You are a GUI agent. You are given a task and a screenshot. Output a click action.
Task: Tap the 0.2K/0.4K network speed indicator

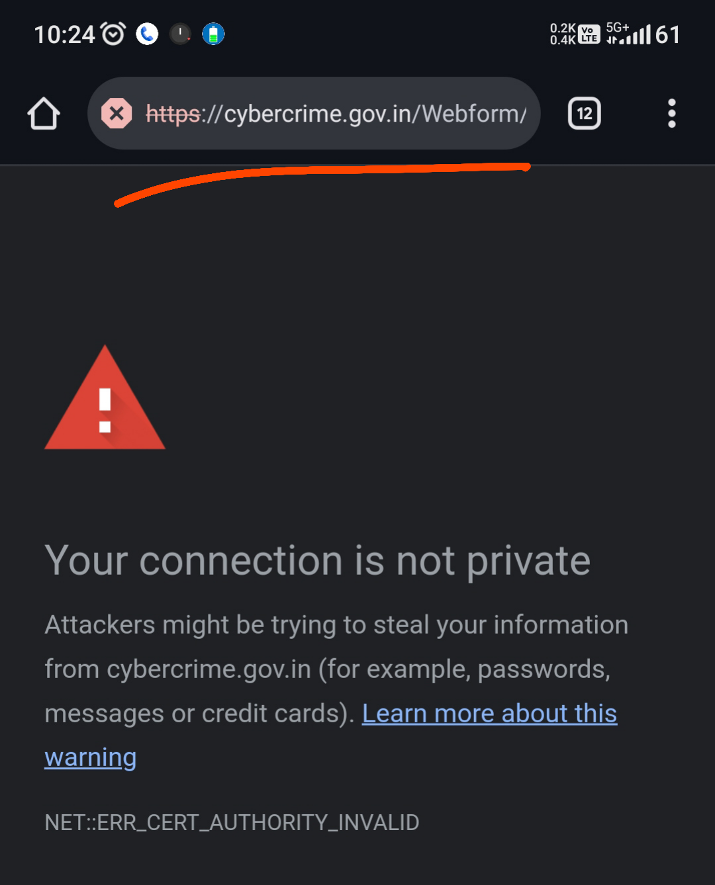tap(562, 34)
